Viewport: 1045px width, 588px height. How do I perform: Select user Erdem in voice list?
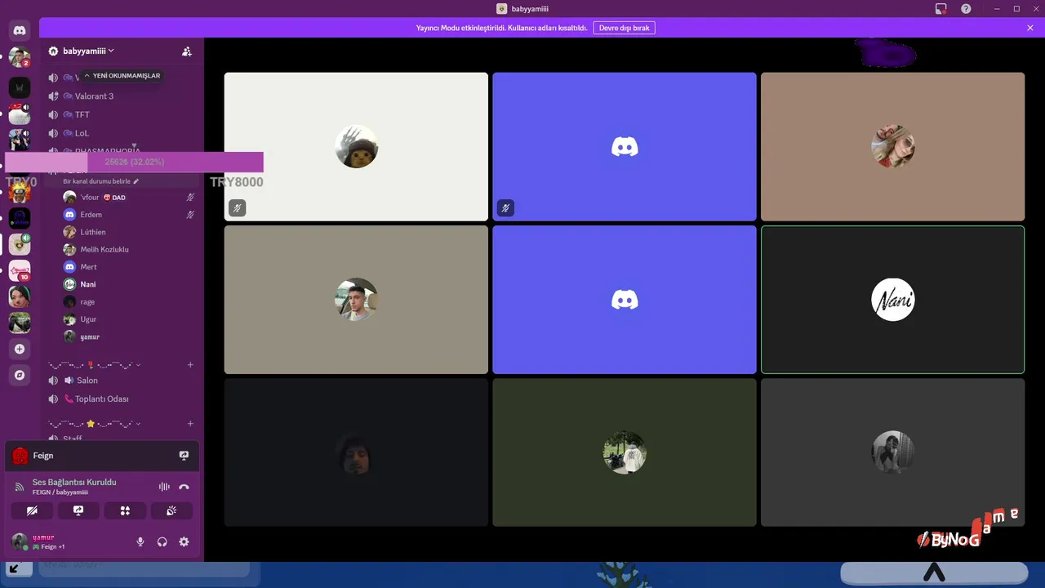[130, 215]
